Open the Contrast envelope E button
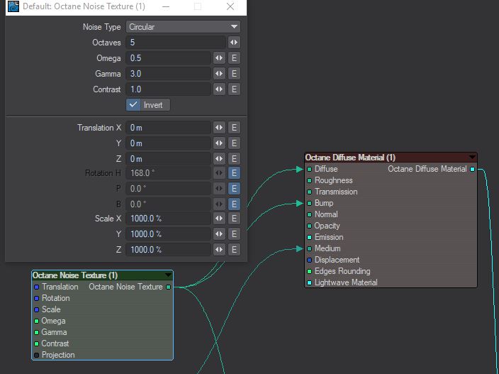The height and width of the screenshot is (374, 499). (x=234, y=89)
